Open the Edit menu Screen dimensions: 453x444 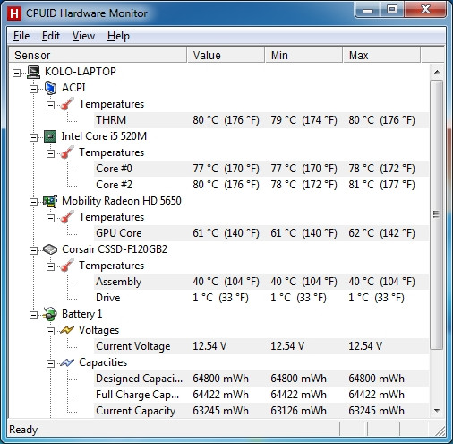(51, 36)
